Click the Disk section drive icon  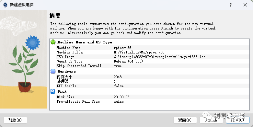tap(53, 91)
